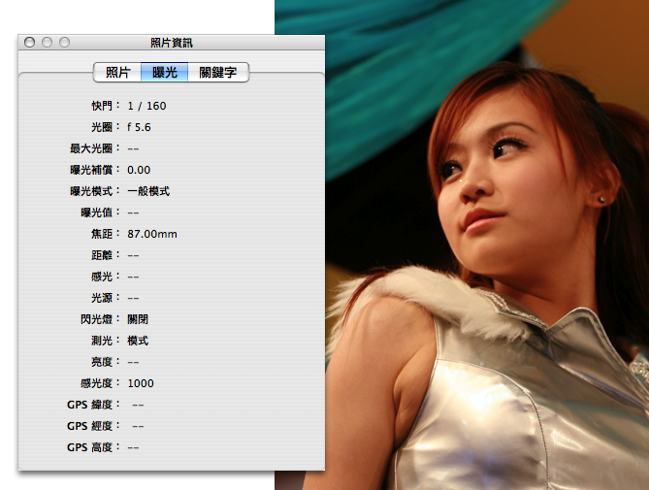Open the 關鍵字 tab
The height and width of the screenshot is (490, 649).
click(218, 73)
